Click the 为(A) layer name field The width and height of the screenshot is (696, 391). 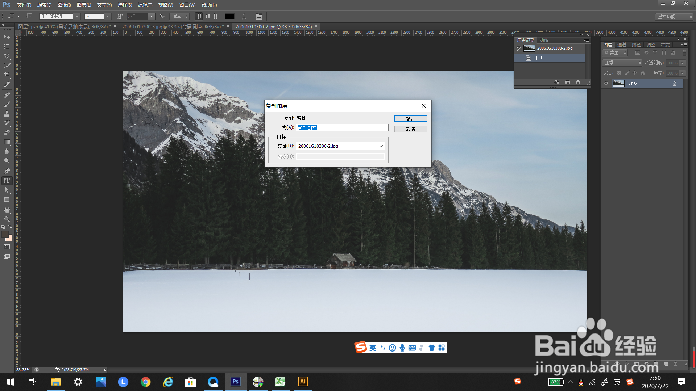coord(342,127)
